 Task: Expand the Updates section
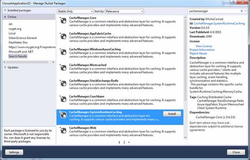tap(5, 67)
